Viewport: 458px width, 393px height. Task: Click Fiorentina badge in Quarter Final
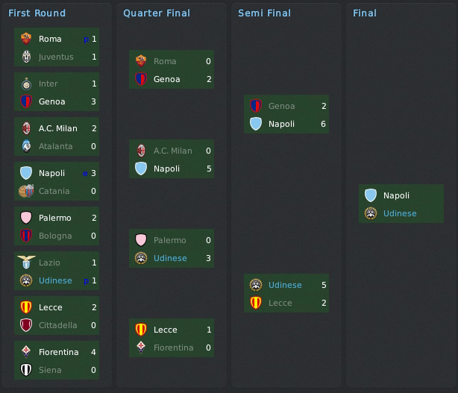[141, 348]
